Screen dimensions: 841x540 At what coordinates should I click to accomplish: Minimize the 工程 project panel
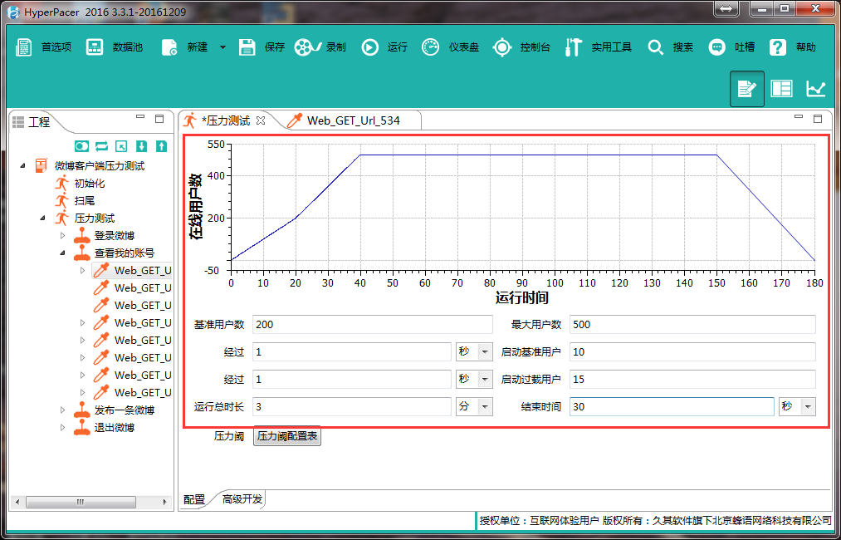140,117
